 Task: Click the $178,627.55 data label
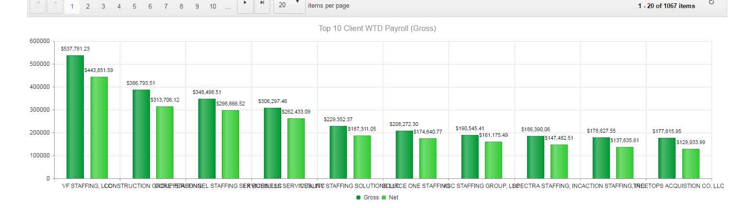pyautogui.click(x=601, y=131)
